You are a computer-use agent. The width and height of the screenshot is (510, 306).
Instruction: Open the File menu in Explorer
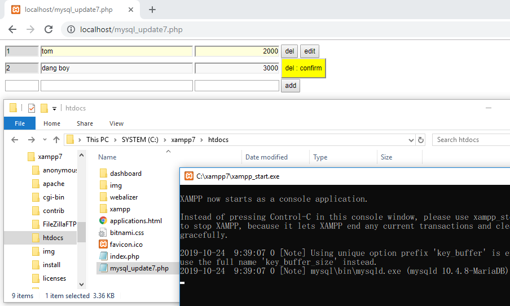[x=19, y=123]
